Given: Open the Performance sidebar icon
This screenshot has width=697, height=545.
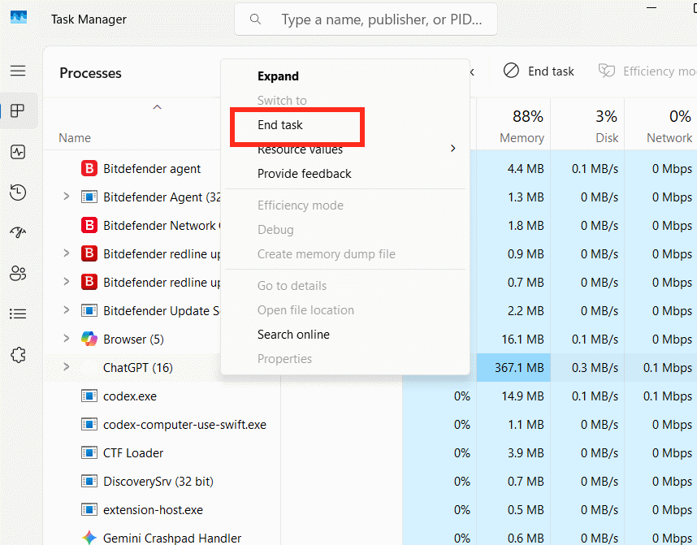Looking at the screenshot, I should click(x=18, y=152).
